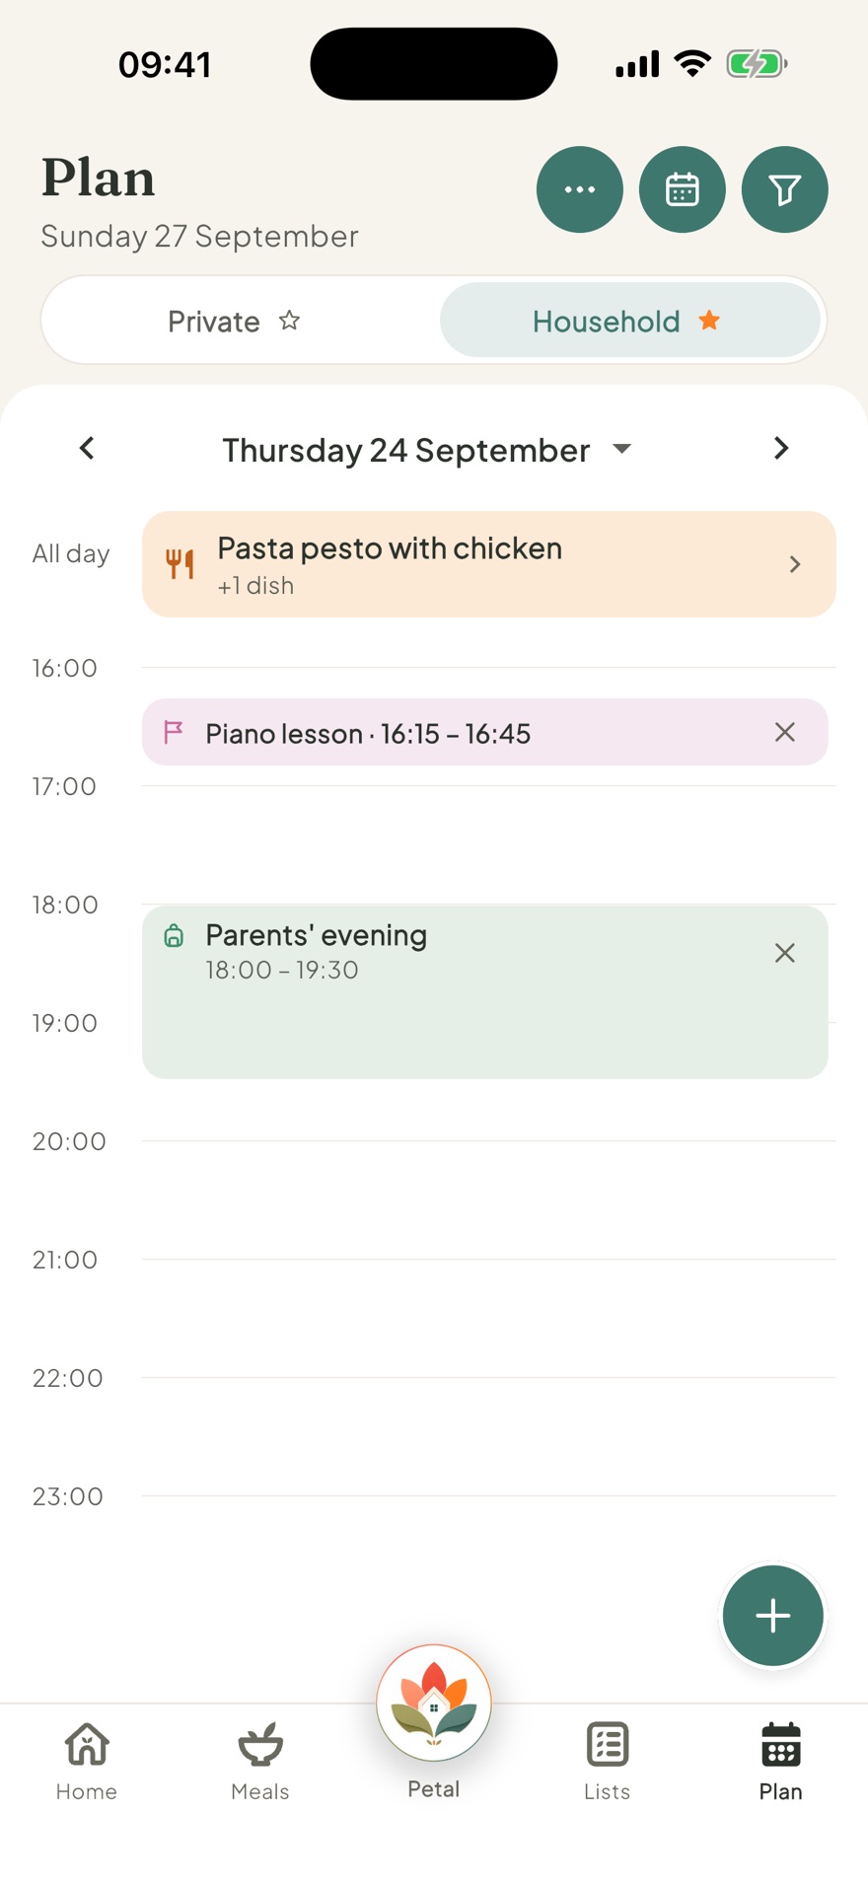868x1886 pixels.
Task: Select the Household tab
Action: 630,321
